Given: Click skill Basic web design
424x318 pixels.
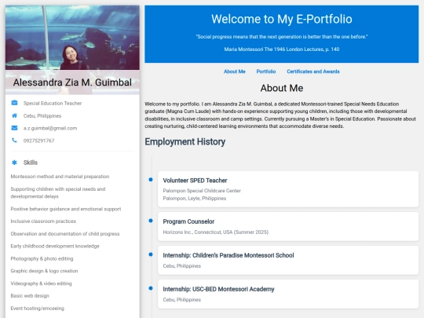Looking at the screenshot, I should pos(30,295).
